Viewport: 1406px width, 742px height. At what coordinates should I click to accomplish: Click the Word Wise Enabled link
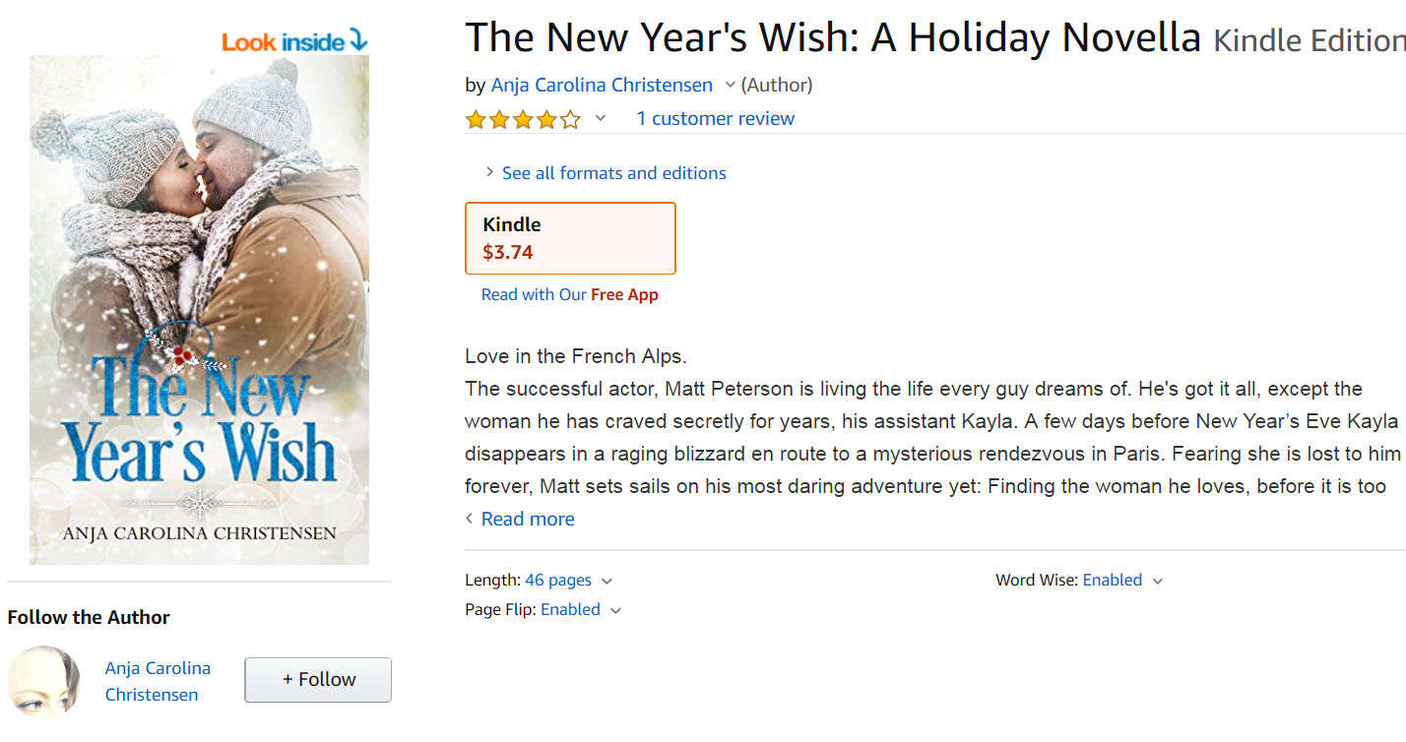(x=1112, y=581)
